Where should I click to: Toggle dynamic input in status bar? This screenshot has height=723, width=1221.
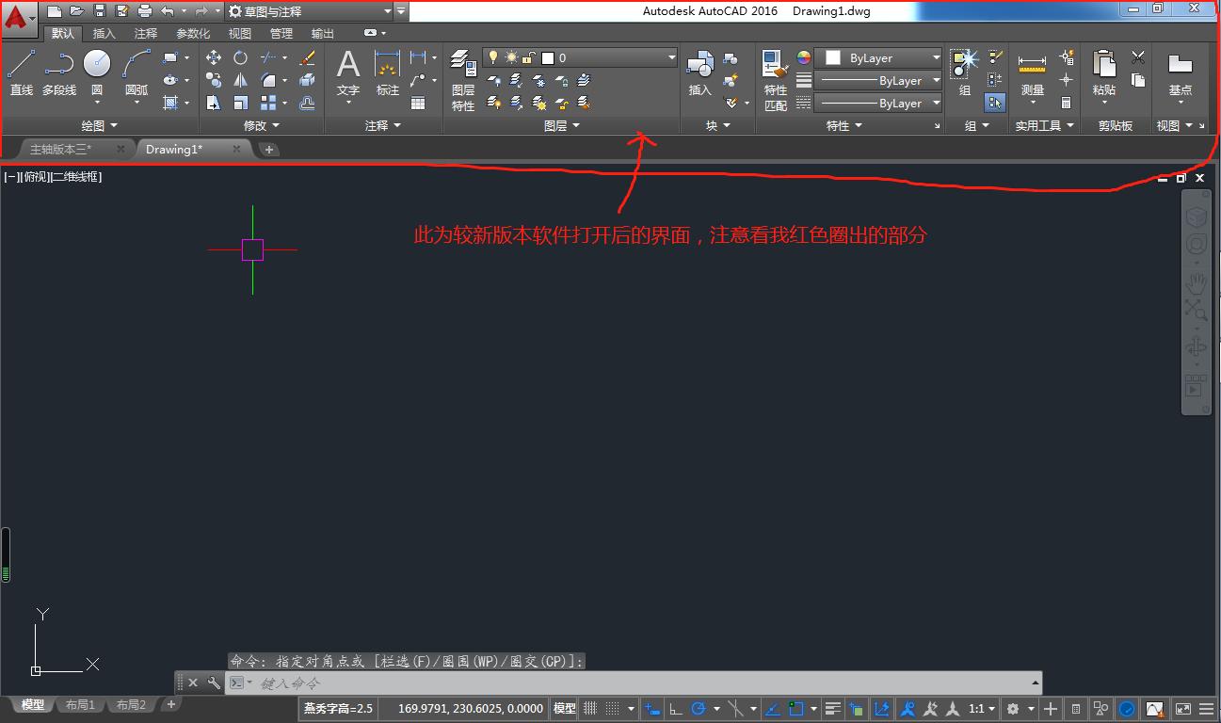(x=651, y=708)
